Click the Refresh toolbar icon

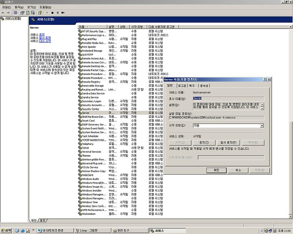point(28,13)
